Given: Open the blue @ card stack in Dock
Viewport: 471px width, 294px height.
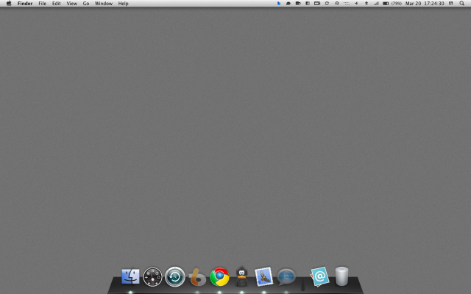Looking at the screenshot, I should 319,276.
